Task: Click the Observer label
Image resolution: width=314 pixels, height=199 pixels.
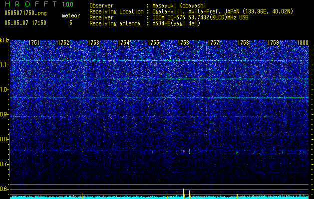Action: pyautogui.click(x=101, y=5)
